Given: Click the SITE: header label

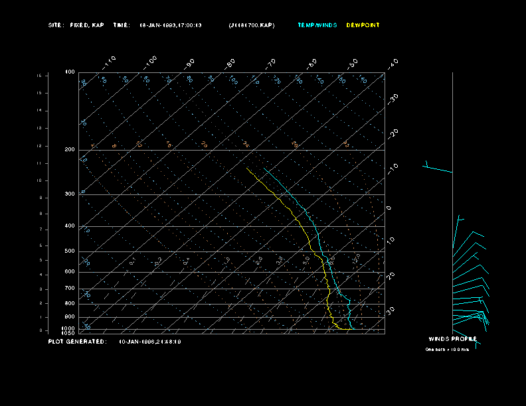Looking at the screenshot, I should click(x=56, y=25).
